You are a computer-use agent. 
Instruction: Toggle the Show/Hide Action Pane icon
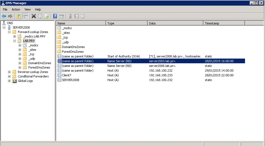coord(62,16)
